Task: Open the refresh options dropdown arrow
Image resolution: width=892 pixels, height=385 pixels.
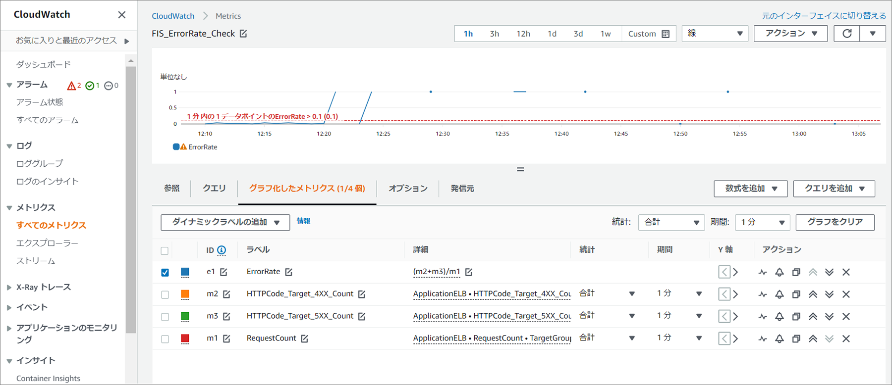Action: click(873, 34)
